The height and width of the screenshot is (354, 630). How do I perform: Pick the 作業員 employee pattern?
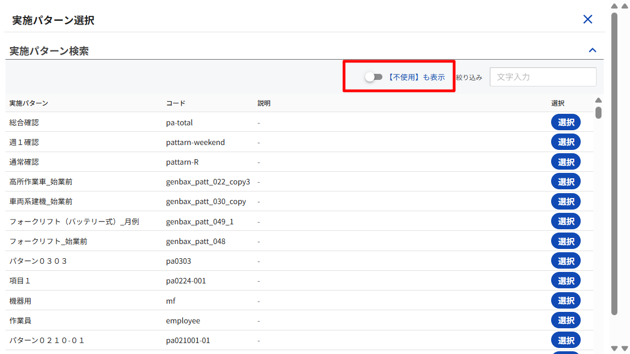click(565, 320)
